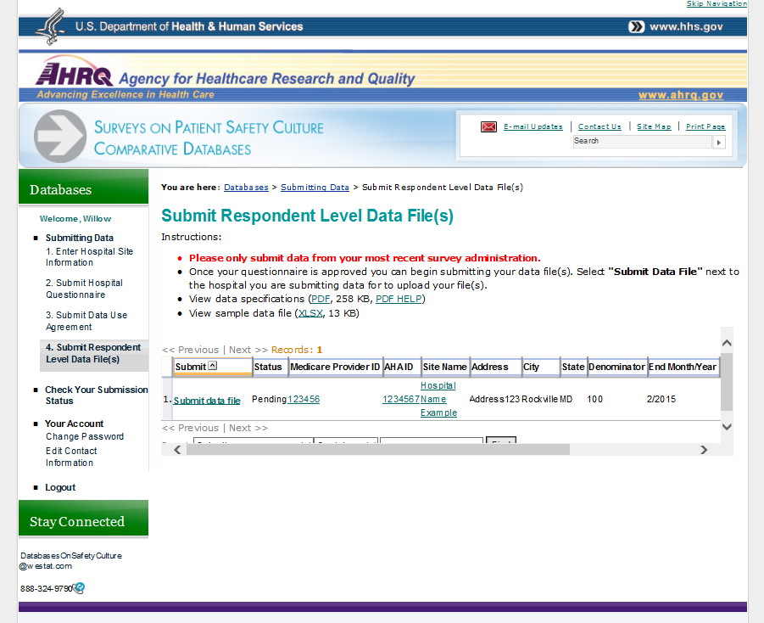Click top 'Next >>' pager link
This screenshot has width=764, height=623.
(248, 350)
